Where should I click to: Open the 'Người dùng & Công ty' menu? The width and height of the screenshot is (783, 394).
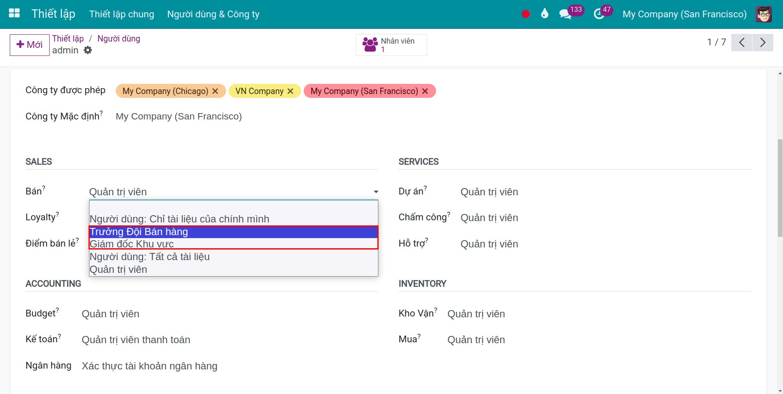[213, 14]
